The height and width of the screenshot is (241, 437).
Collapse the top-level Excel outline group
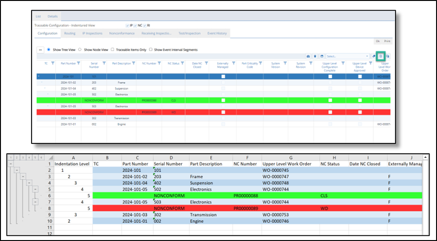[x=12, y=164]
